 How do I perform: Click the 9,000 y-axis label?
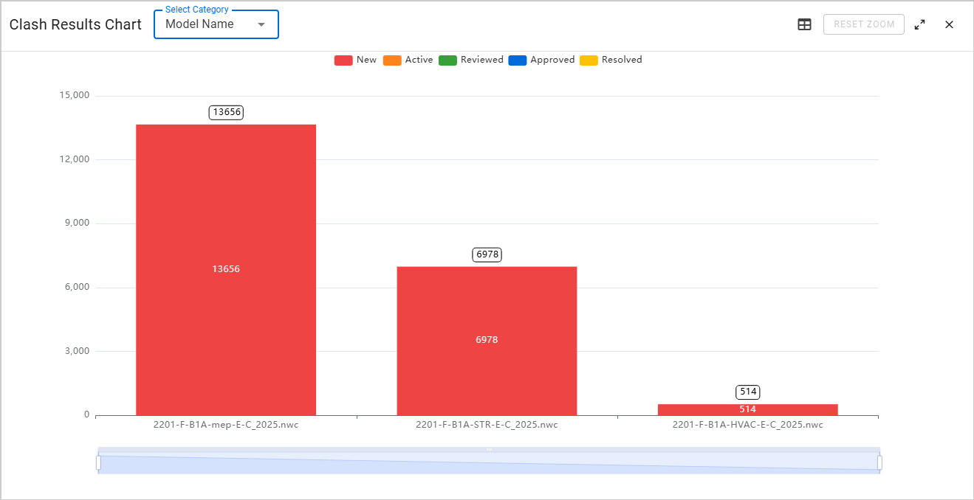[x=76, y=223]
